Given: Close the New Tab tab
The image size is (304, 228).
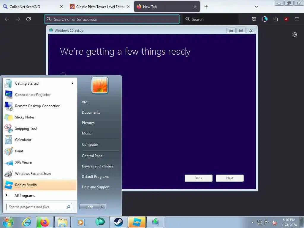Looking at the screenshot, I should coord(195,7).
